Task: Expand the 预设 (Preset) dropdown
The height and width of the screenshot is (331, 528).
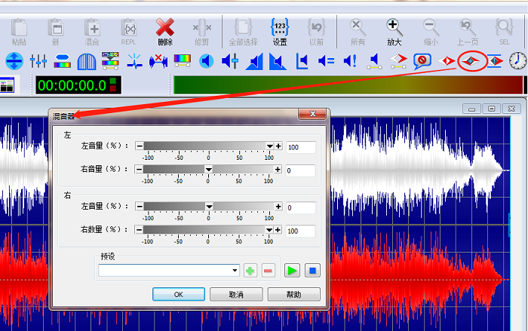Action: coord(235,270)
